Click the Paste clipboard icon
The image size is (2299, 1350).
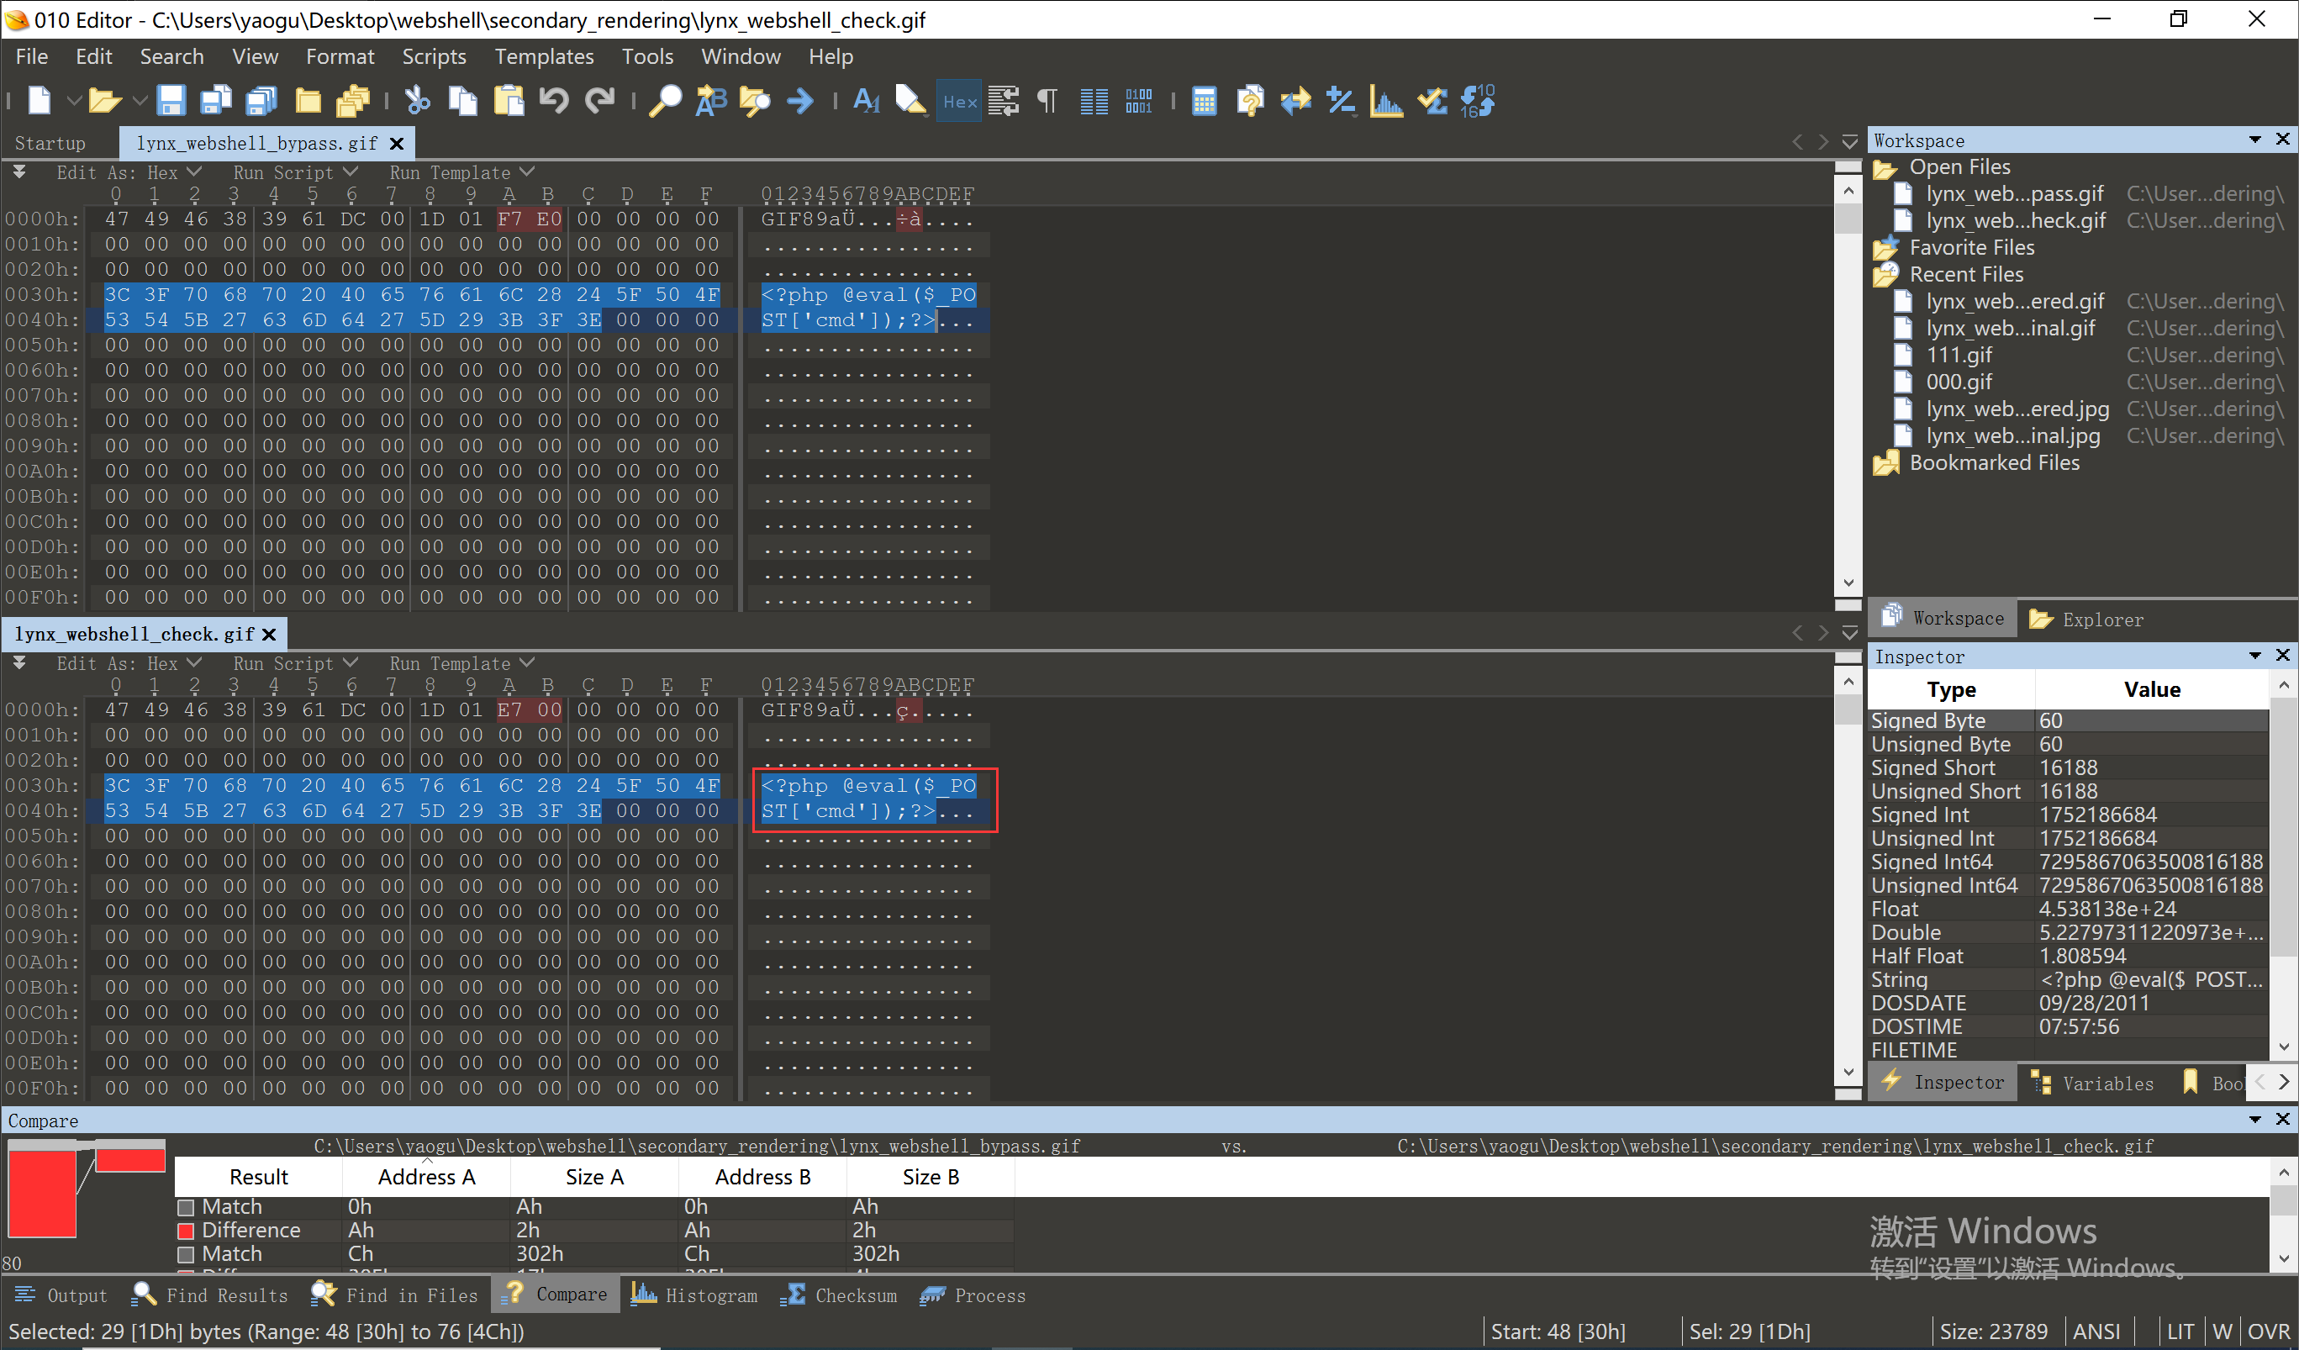(509, 100)
